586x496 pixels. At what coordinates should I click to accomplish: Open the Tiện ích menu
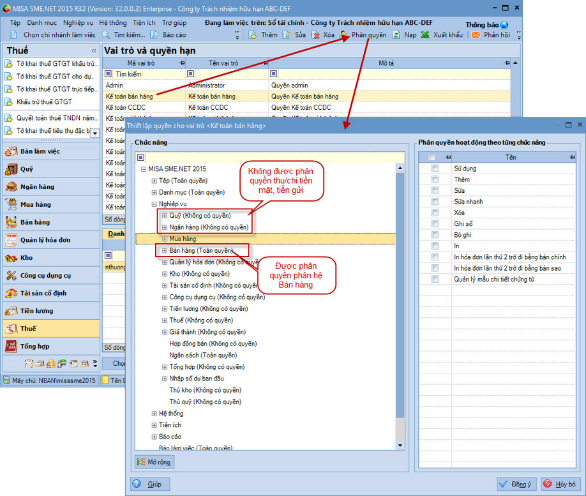point(144,23)
